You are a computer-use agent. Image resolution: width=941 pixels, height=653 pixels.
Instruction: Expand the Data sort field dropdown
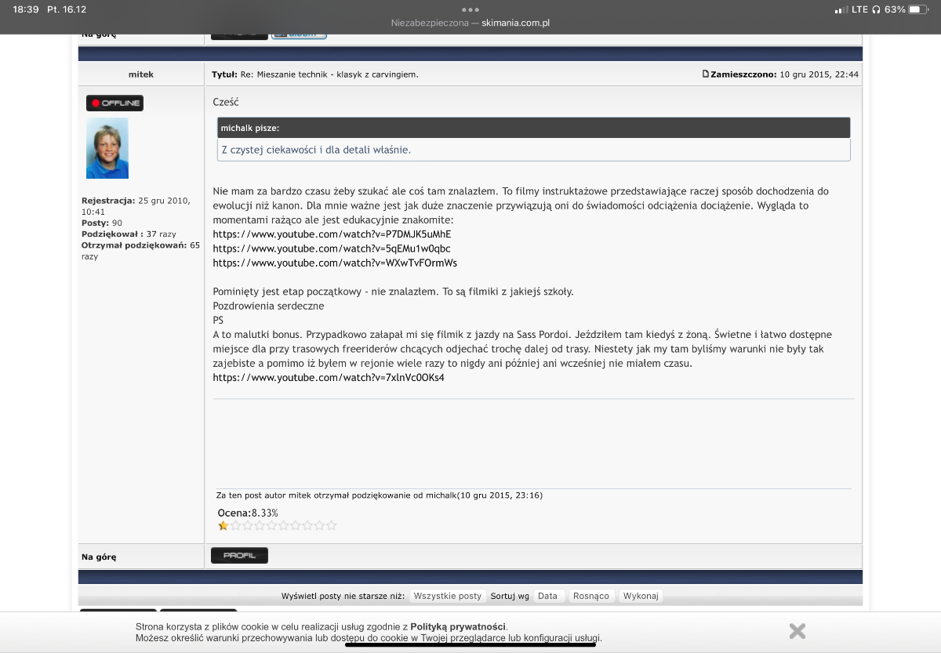pyautogui.click(x=547, y=596)
